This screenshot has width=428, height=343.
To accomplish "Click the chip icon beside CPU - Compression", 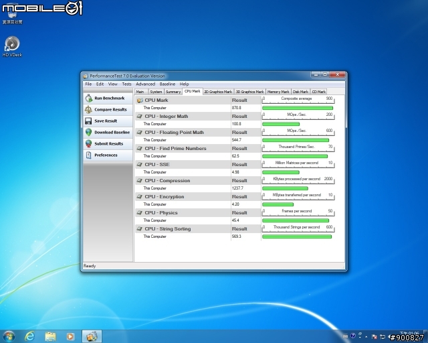I will point(140,180).
